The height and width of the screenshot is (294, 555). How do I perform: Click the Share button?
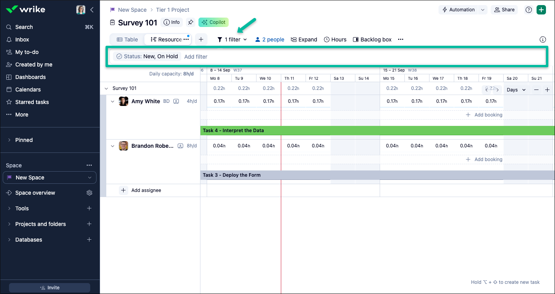(504, 10)
